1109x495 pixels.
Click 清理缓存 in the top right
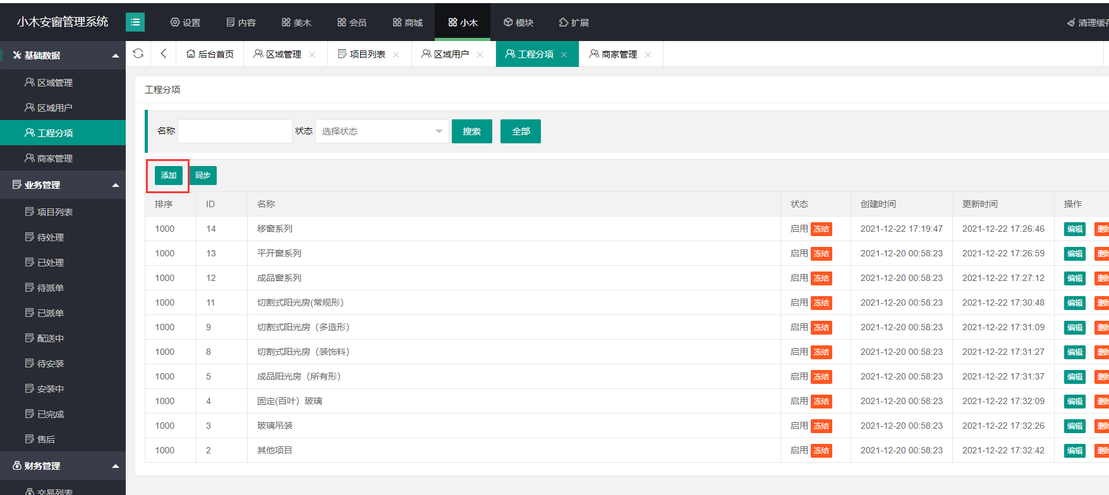(1088, 23)
